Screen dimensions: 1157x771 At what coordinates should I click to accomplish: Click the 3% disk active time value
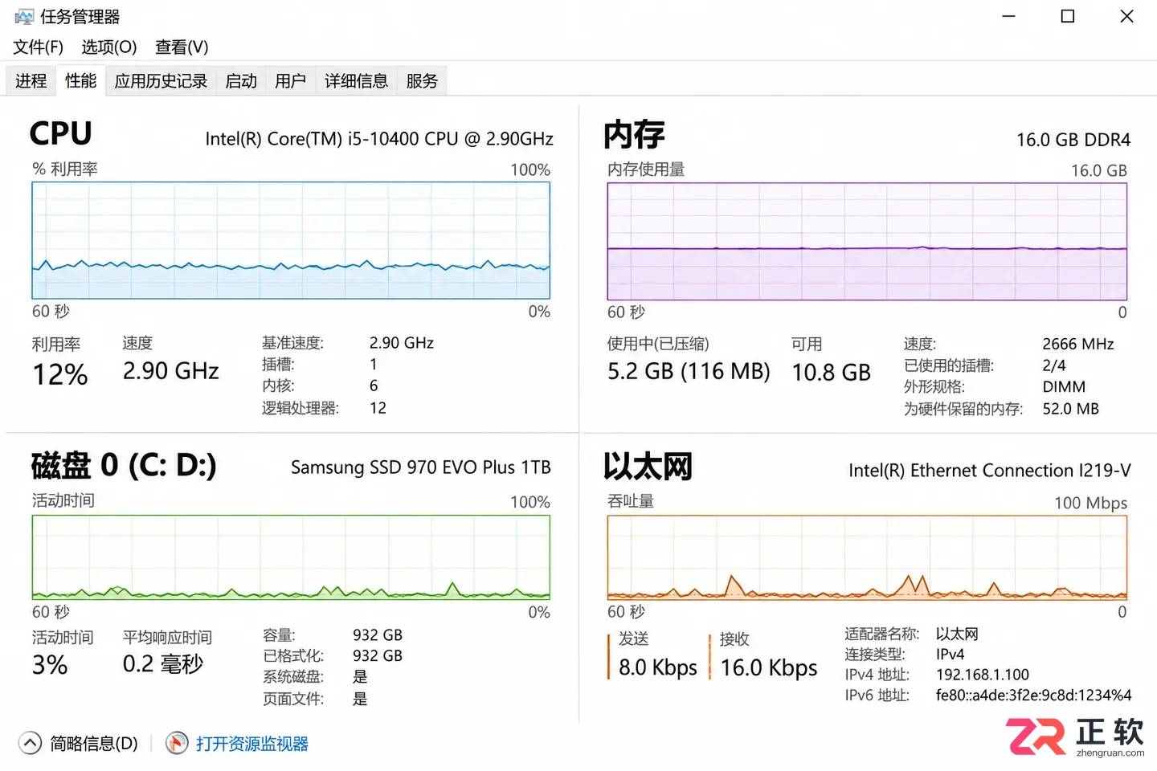[50, 665]
